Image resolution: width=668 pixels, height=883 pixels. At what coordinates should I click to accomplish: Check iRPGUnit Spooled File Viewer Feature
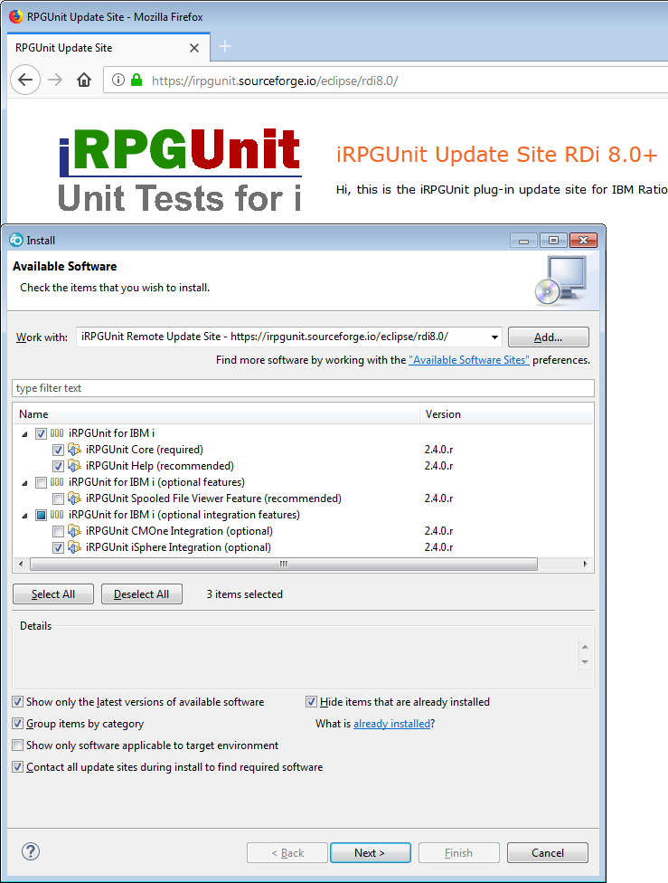pos(58,498)
